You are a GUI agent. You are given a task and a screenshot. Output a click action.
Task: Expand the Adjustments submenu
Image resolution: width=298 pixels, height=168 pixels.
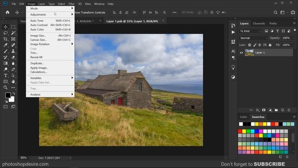click(50, 14)
